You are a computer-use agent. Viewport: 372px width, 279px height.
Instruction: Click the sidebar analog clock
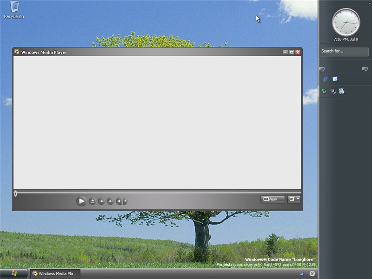coord(346,22)
